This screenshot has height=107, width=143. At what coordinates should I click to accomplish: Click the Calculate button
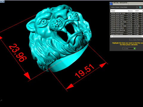coord(129,48)
